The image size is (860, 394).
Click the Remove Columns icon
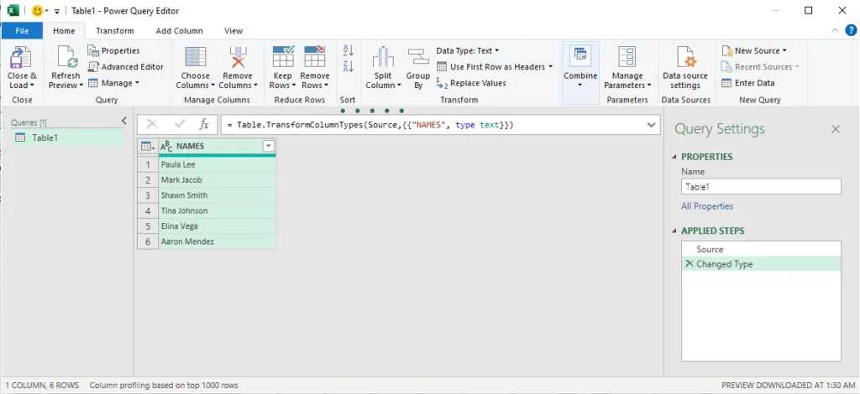pos(238,58)
